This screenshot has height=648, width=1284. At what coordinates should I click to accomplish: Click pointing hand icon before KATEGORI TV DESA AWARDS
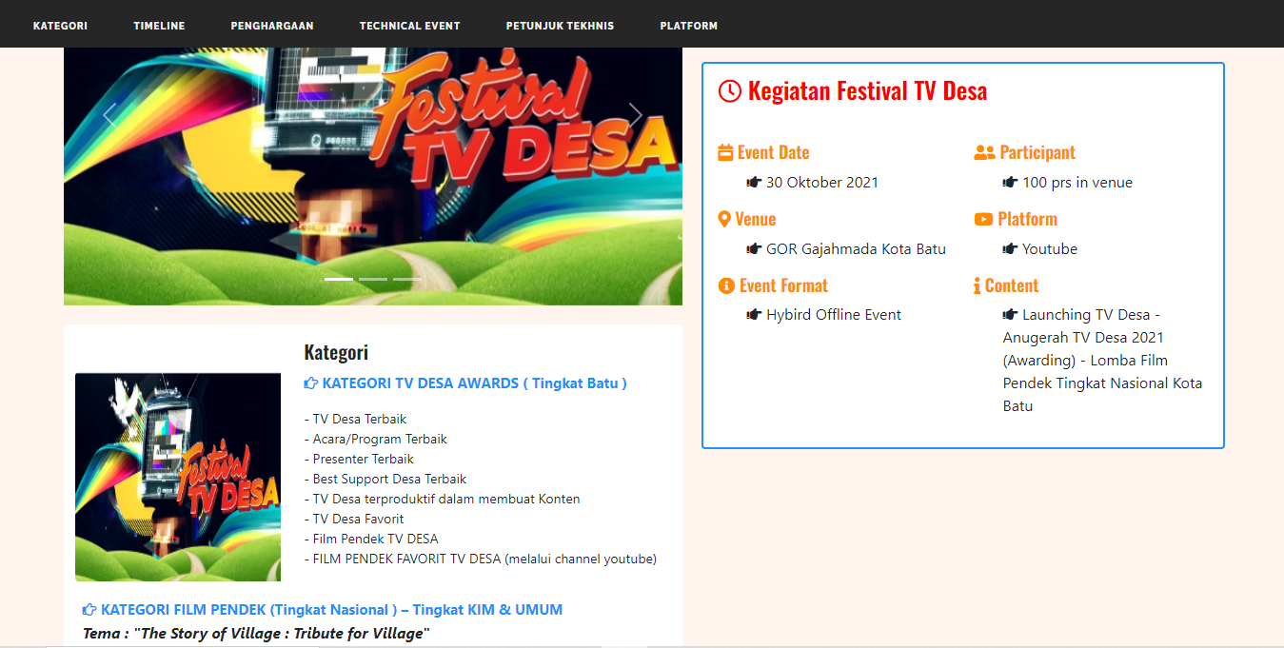point(310,383)
